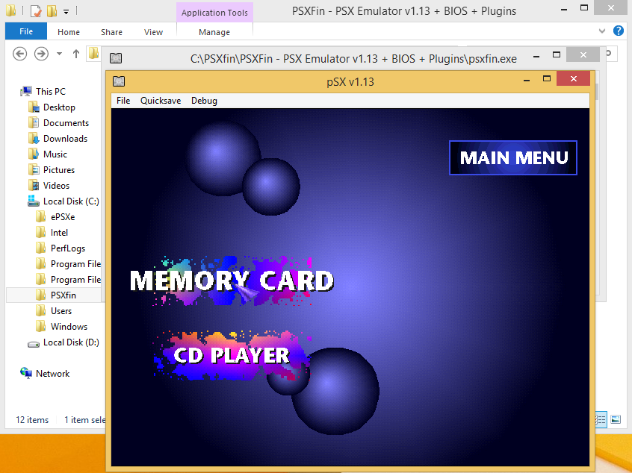Open the Windows folder in tree
The height and width of the screenshot is (473, 632).
69,327
